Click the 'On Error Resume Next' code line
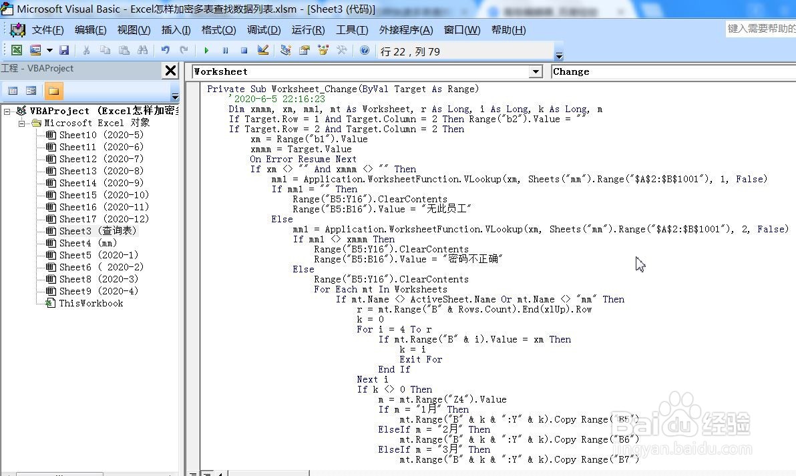796x476 pixels. [303, 160]
